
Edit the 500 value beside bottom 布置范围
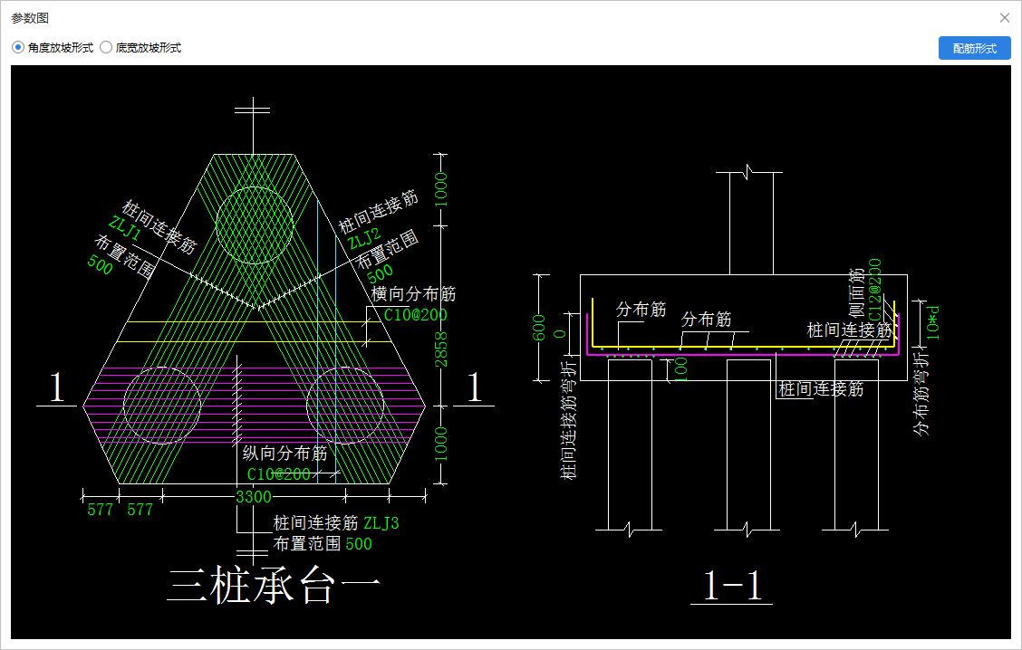coord(359,544)
